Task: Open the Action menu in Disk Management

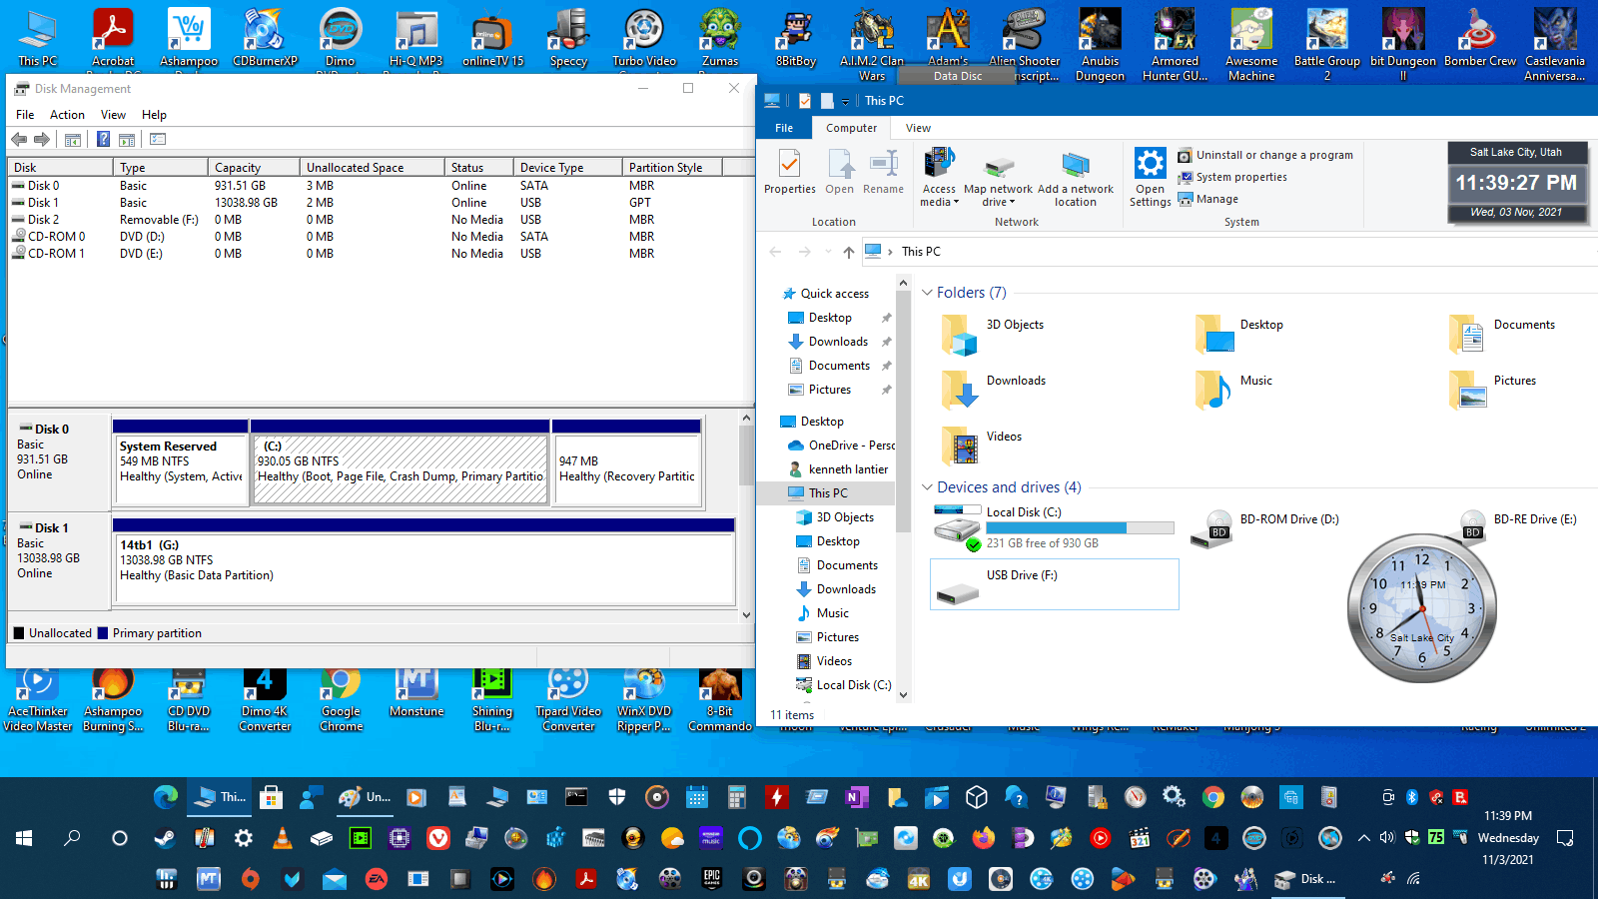Action: tap(67, 115)
